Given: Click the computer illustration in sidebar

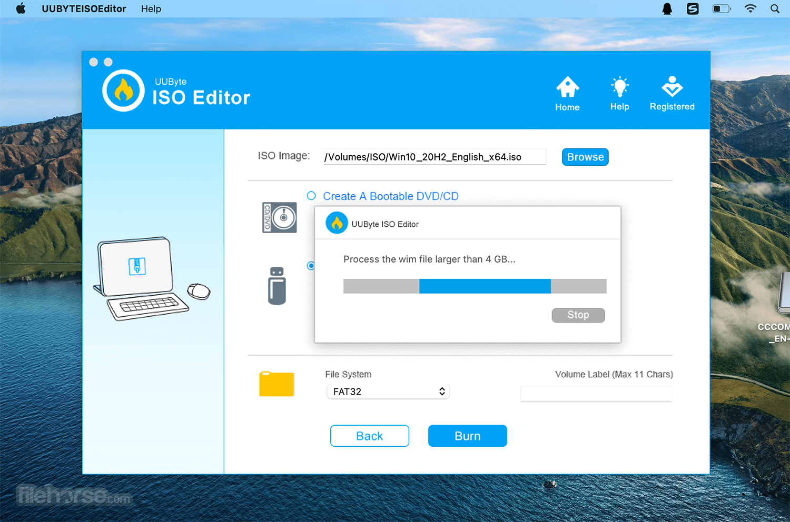Looking at the screenshot, I should pos(152,278).
